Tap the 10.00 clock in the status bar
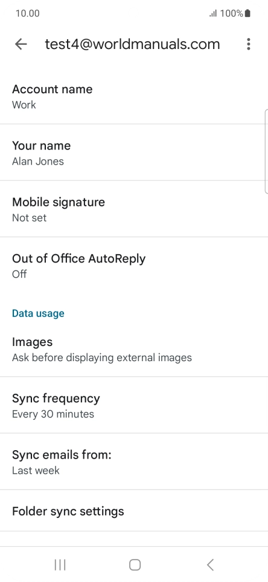 tap(27, 14)
